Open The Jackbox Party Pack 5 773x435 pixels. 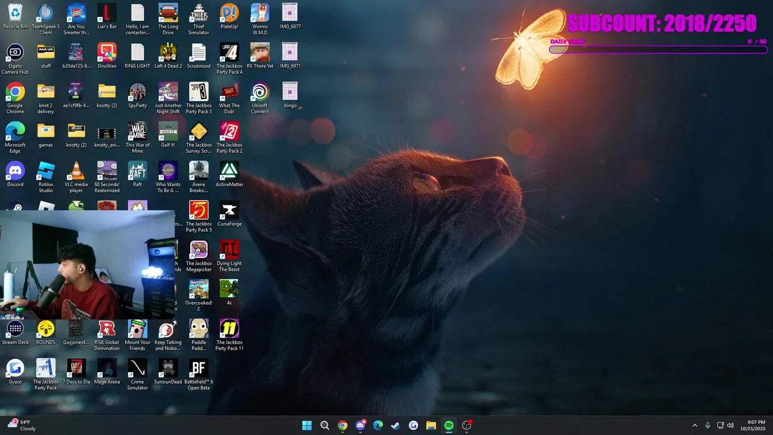199,216
